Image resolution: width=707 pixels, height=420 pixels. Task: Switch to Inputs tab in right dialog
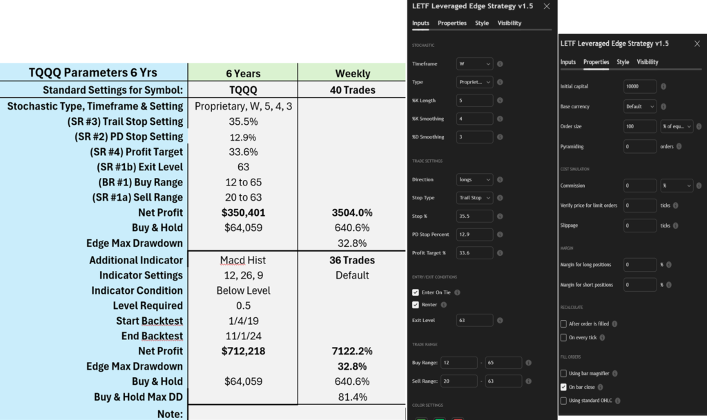pos(568,62)
